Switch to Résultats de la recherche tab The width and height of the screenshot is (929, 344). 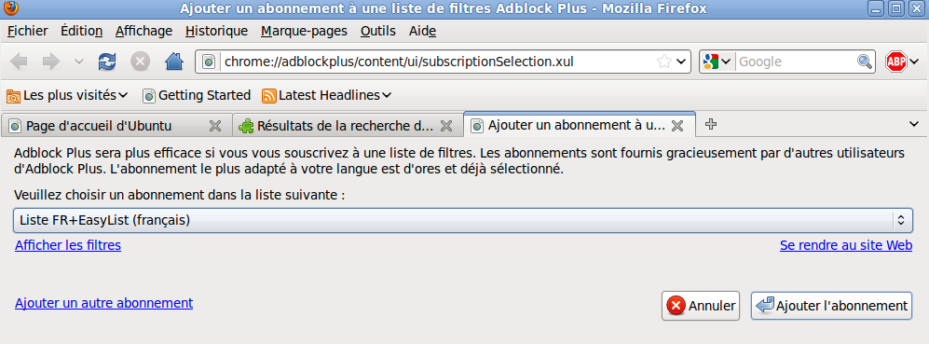point(346,126)
